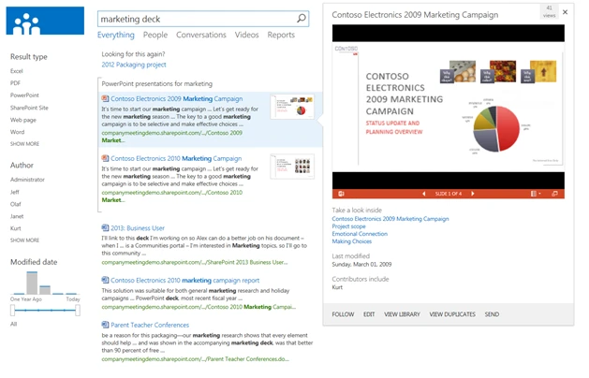Screen dimensions: 589x378
Task: Switch to the People tab
Action: point(155,35)
